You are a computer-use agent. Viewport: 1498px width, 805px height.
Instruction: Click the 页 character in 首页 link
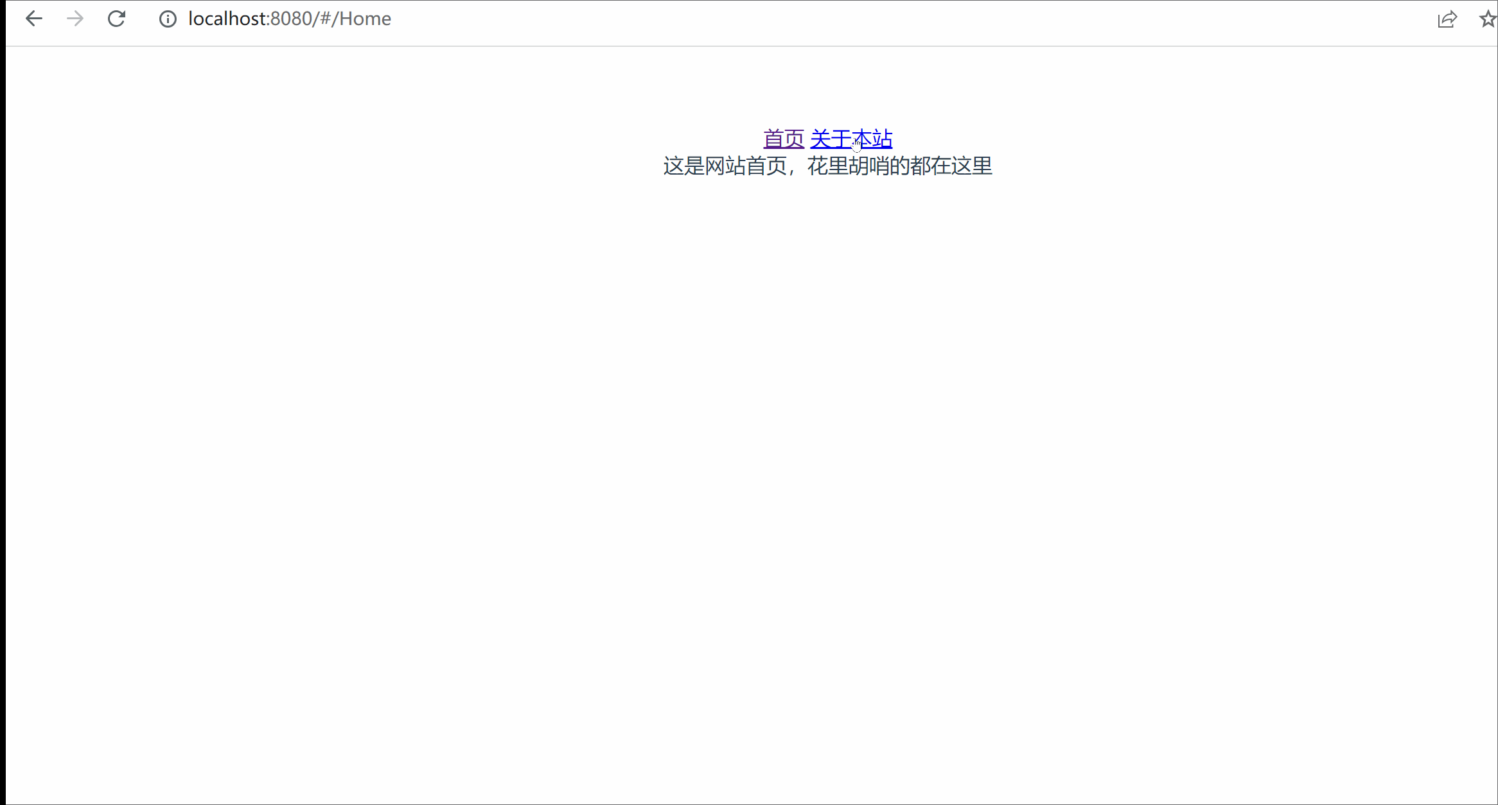coord(795,139)
